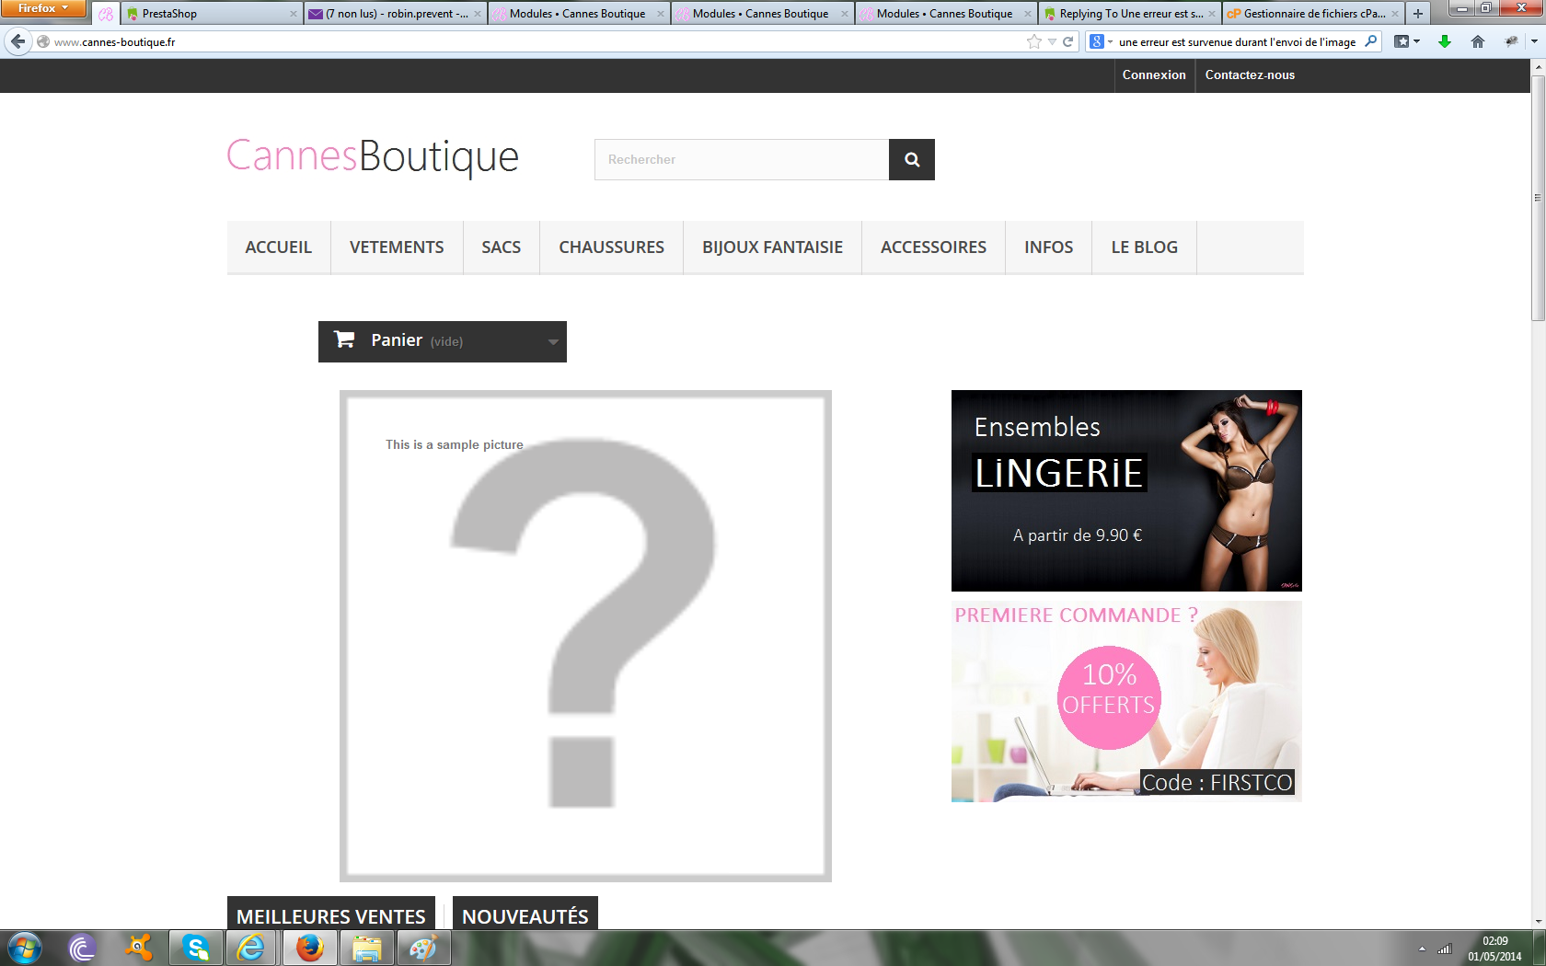Go to browser home page icon
1546x966 pixels.
pyautogui.click(x=1478, y=41)
